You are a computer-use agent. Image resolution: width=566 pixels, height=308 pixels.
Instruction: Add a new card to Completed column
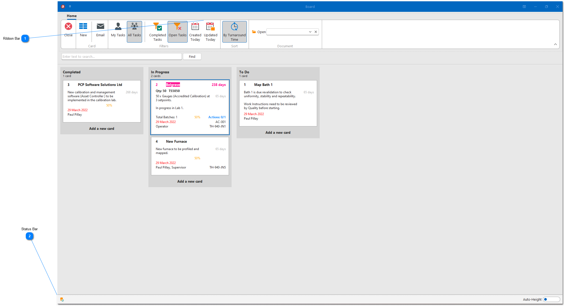[102, 129]
